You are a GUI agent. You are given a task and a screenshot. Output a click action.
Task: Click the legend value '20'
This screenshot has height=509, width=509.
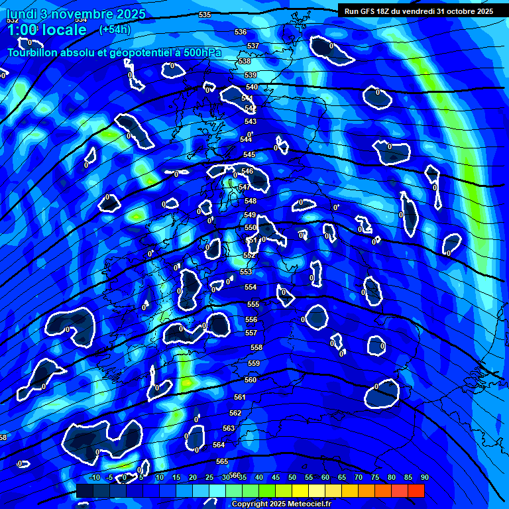click(193, 477)
